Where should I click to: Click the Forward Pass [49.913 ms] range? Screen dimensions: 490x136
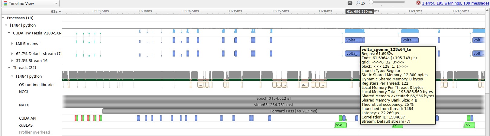coord(294,111)
